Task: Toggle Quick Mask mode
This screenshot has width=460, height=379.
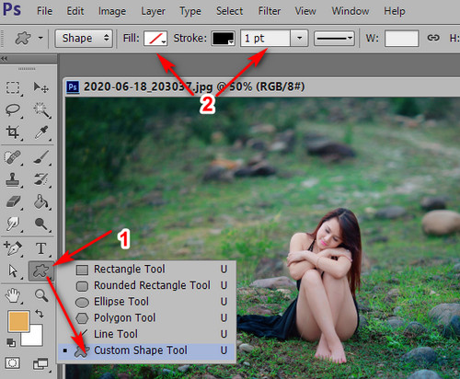Action: pyautogui.click(x=13, y=363)
